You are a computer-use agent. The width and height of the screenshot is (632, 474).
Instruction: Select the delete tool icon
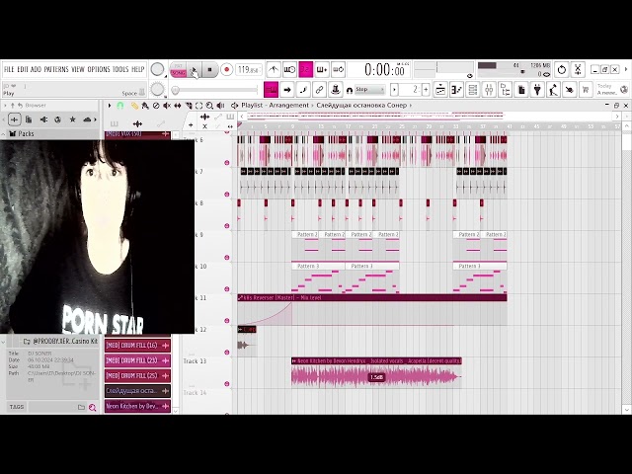[x=156, y=106]
